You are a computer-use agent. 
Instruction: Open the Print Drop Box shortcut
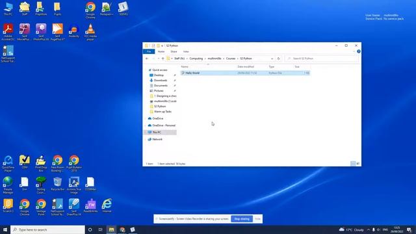(x=41, y=164)
